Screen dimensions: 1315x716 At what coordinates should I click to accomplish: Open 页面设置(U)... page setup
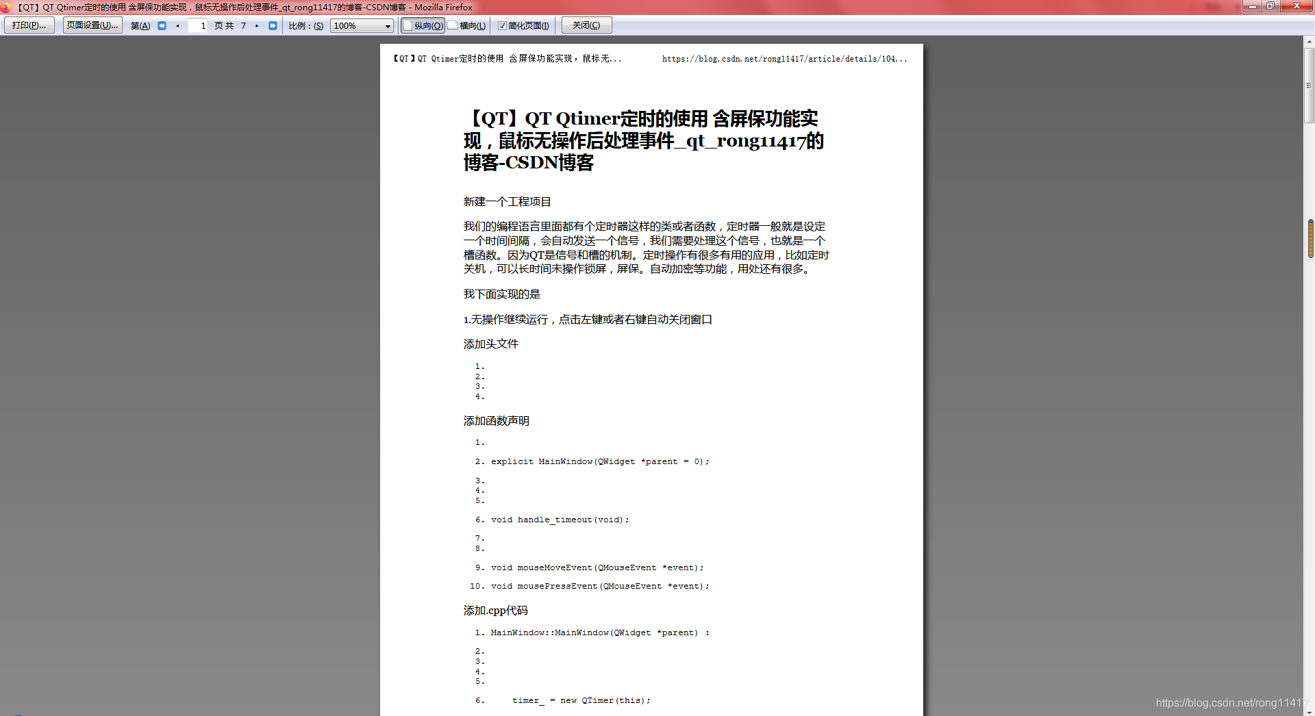(x=92, y=25)
